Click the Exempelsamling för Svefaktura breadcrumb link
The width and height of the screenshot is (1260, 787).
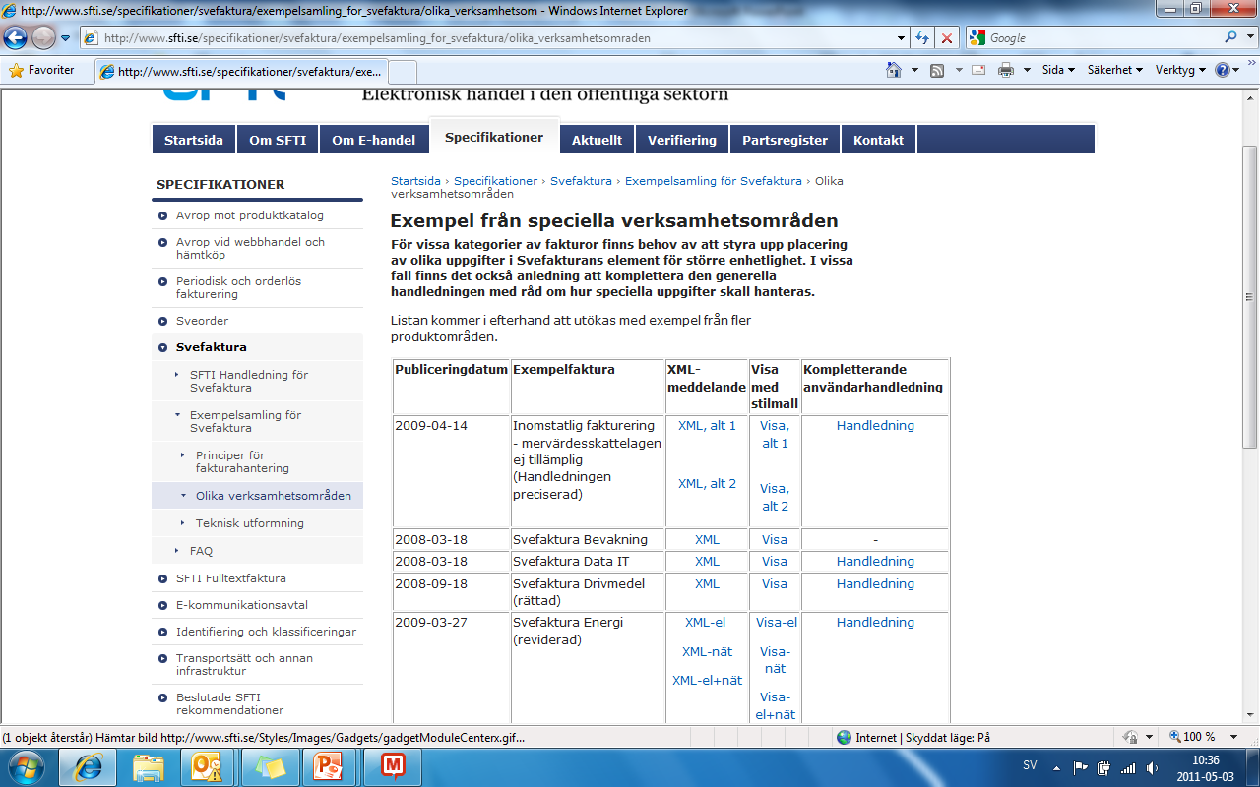coord(714,181)
